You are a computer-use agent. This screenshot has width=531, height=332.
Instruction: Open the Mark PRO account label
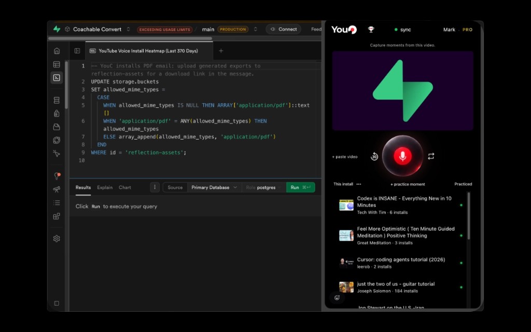point(457,30)
